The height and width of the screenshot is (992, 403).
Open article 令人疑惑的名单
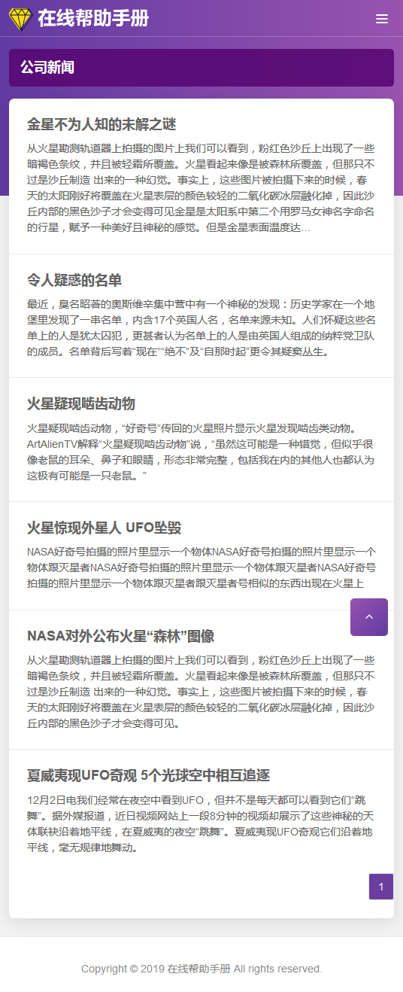(74, 281)
